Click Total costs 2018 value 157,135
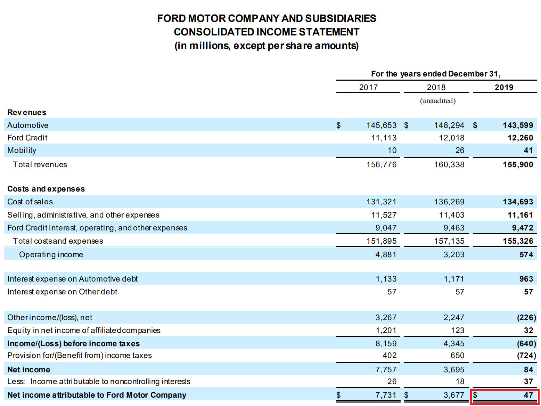 (449, 241)
